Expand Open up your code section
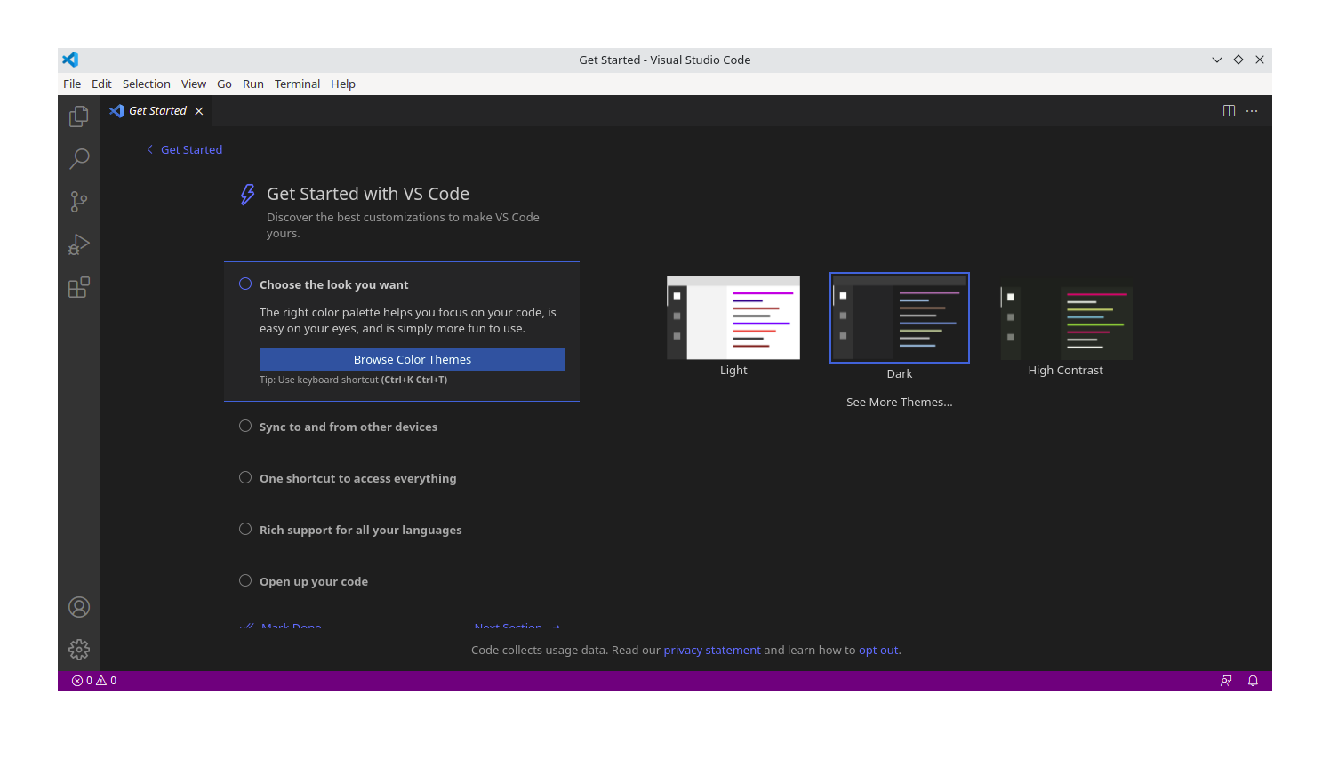1330x759 pixels. click(x=314, y=582)
